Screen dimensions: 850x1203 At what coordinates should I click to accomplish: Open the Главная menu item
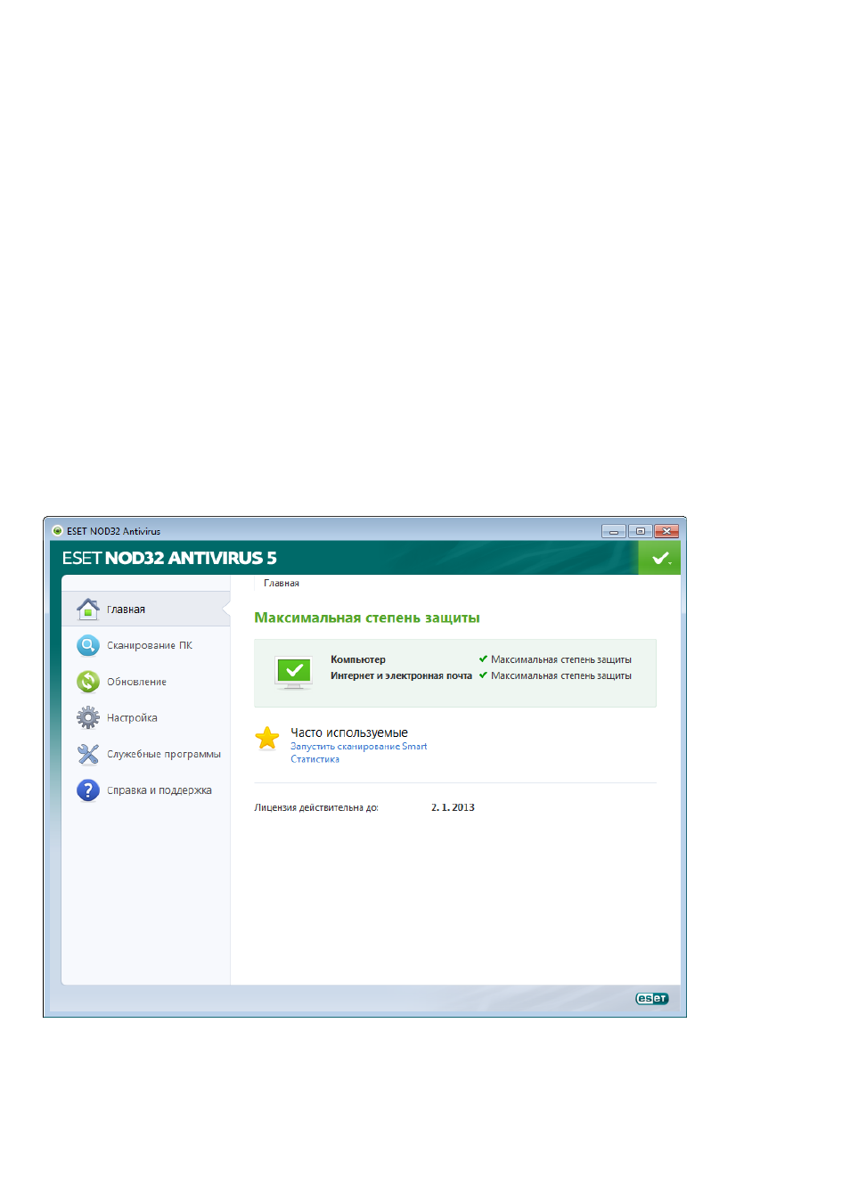(x=146, y=610)
